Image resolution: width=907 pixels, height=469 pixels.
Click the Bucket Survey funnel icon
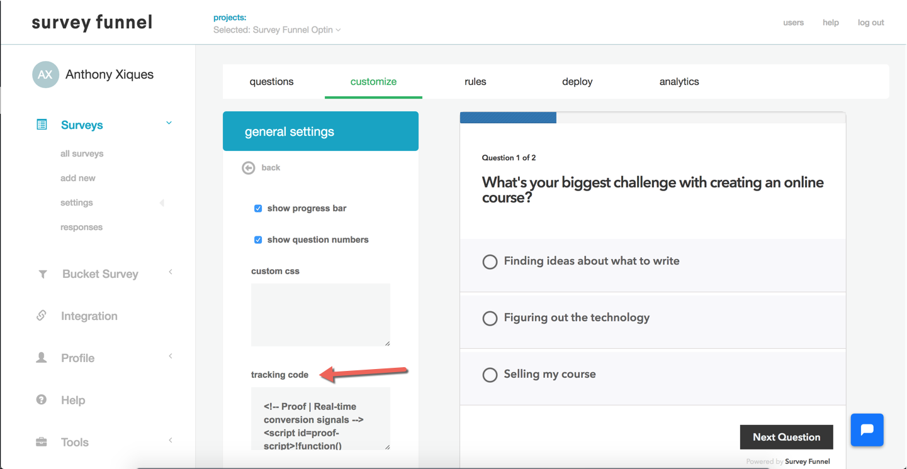42,274
